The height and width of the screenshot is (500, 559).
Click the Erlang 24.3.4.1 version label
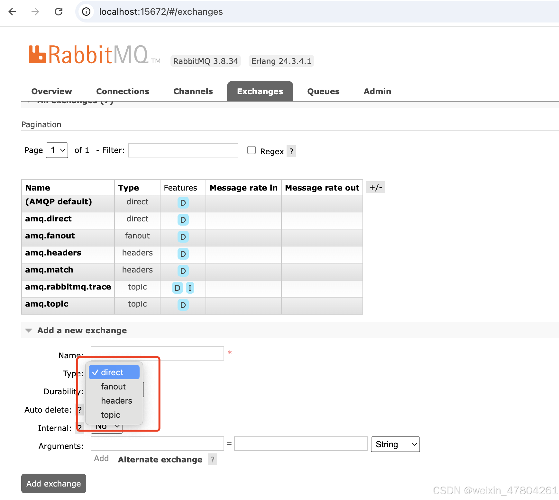281,61
